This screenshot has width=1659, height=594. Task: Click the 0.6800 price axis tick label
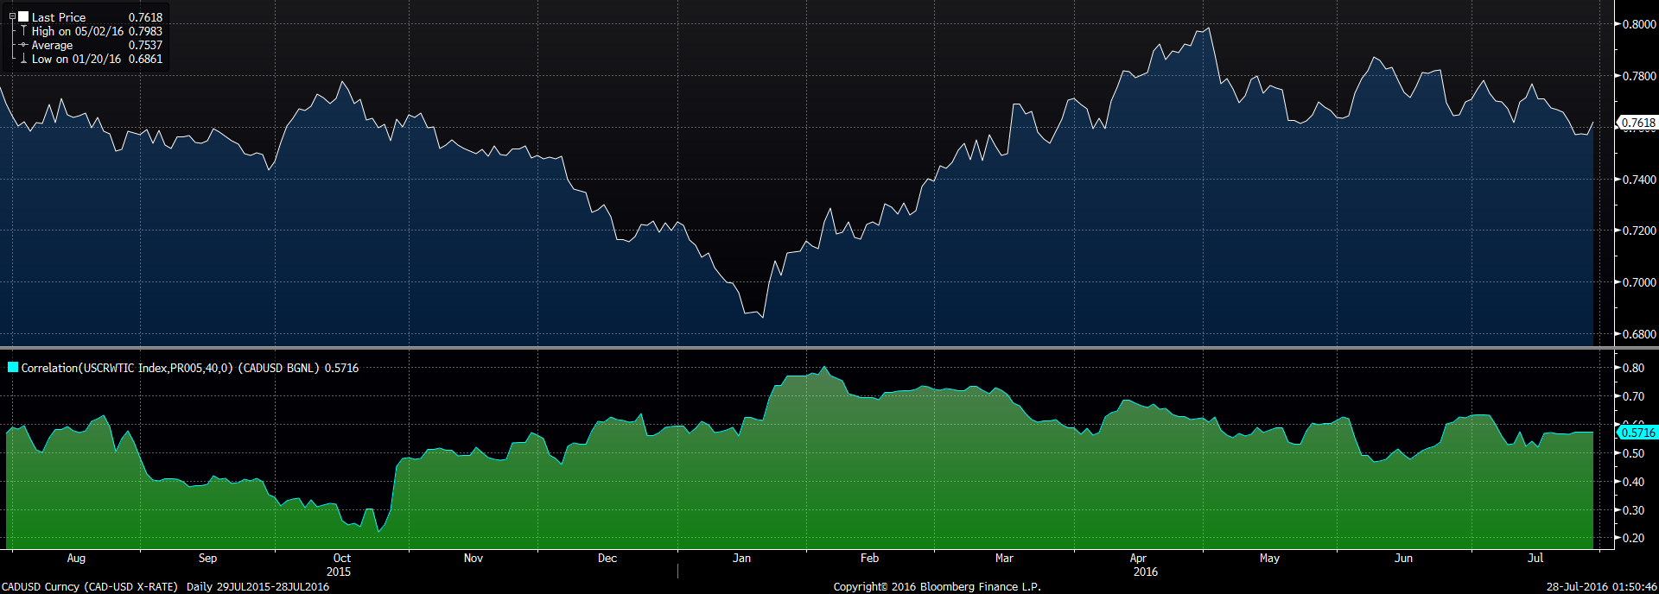(x=1639, y=334)
